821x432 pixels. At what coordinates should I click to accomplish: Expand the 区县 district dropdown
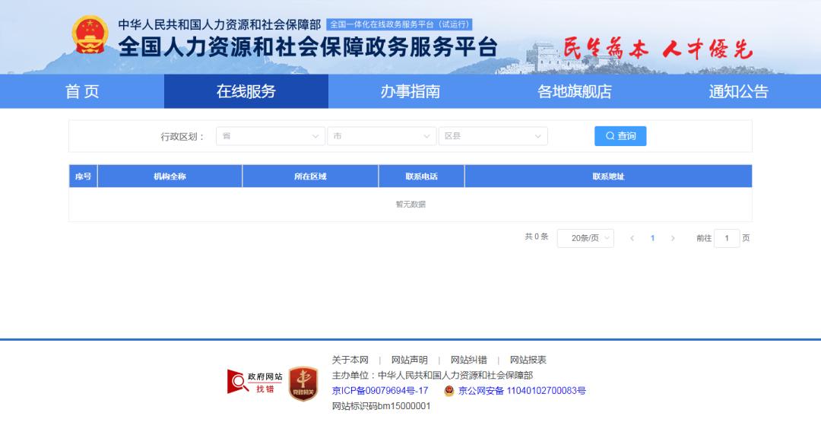click(x=493, y=136)
